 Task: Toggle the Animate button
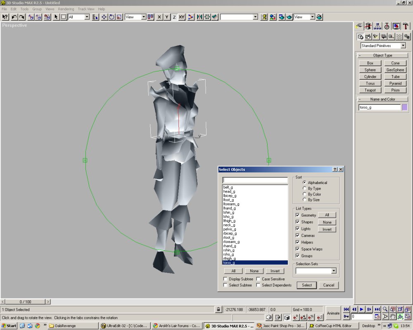coord(333,313)
